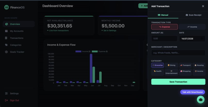Select Expense transaction type
Viewport: 208px width, 107px height.
[164, 27]
